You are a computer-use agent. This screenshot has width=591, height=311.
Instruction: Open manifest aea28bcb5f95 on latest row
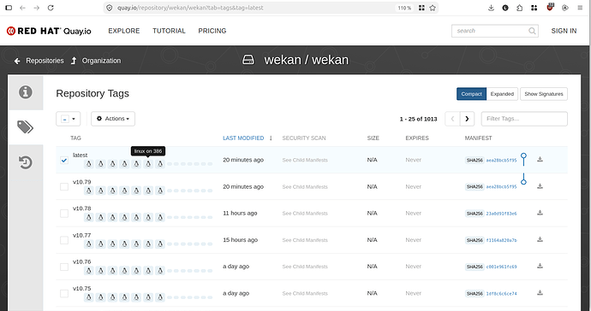(501, 161)
